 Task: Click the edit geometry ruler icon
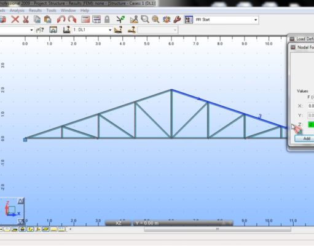[x=134, y=20]
